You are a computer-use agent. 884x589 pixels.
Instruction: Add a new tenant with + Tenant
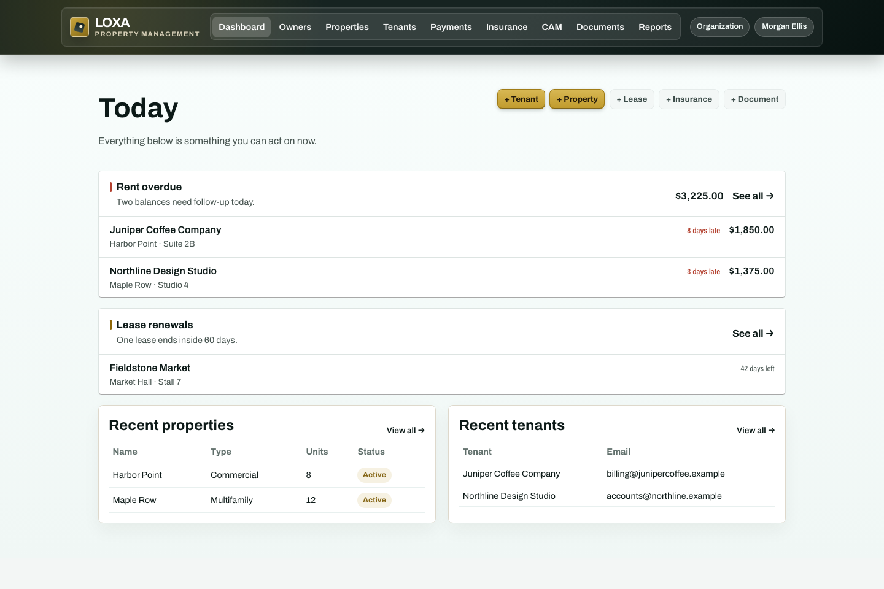pyautogui.click(x=521, y=99)
